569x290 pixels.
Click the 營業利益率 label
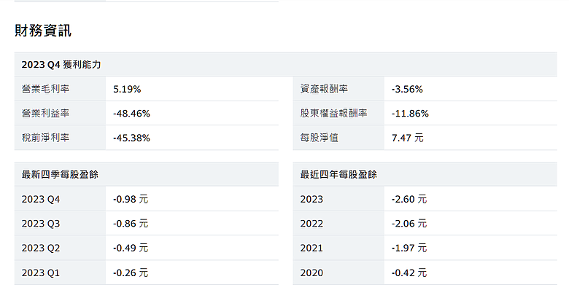coord(45,114)
